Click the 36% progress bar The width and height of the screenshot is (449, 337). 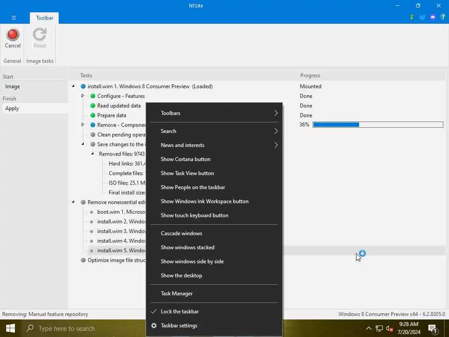pyautogui.click(x=378, y=125)
